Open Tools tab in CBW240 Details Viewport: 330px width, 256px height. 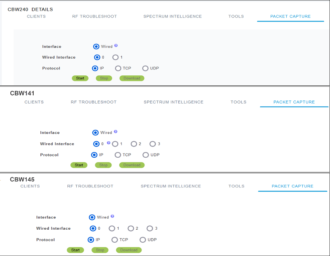point(236,16)
